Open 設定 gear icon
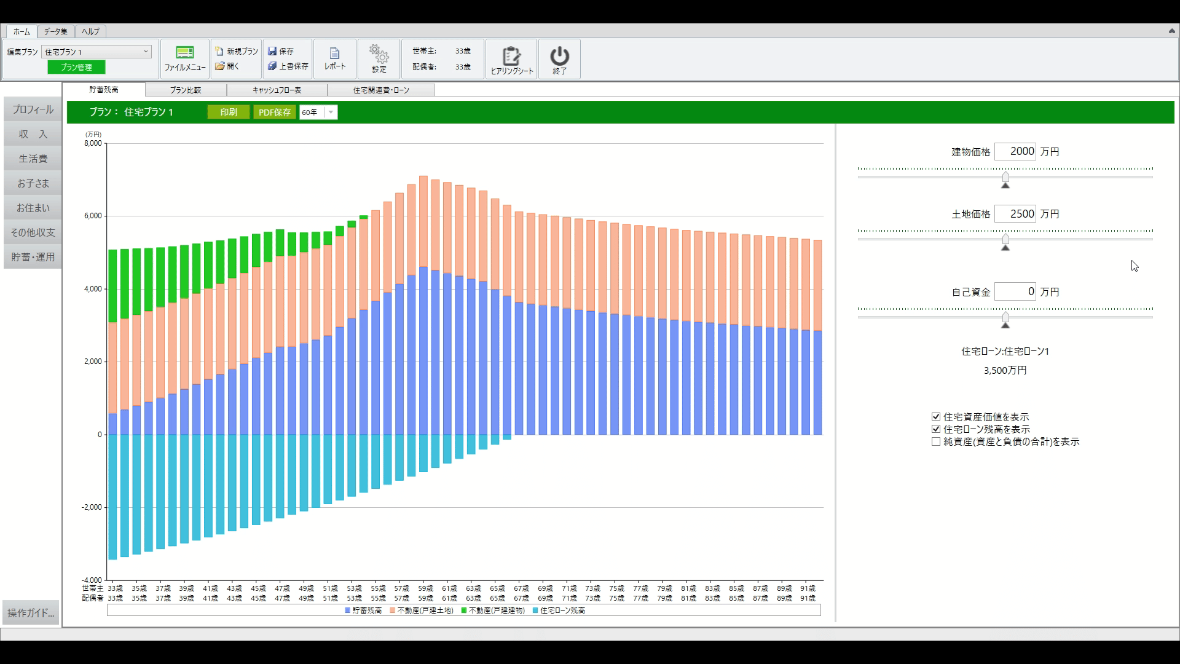Screen dimensions: 1180x664 click(x=379, y=54)
